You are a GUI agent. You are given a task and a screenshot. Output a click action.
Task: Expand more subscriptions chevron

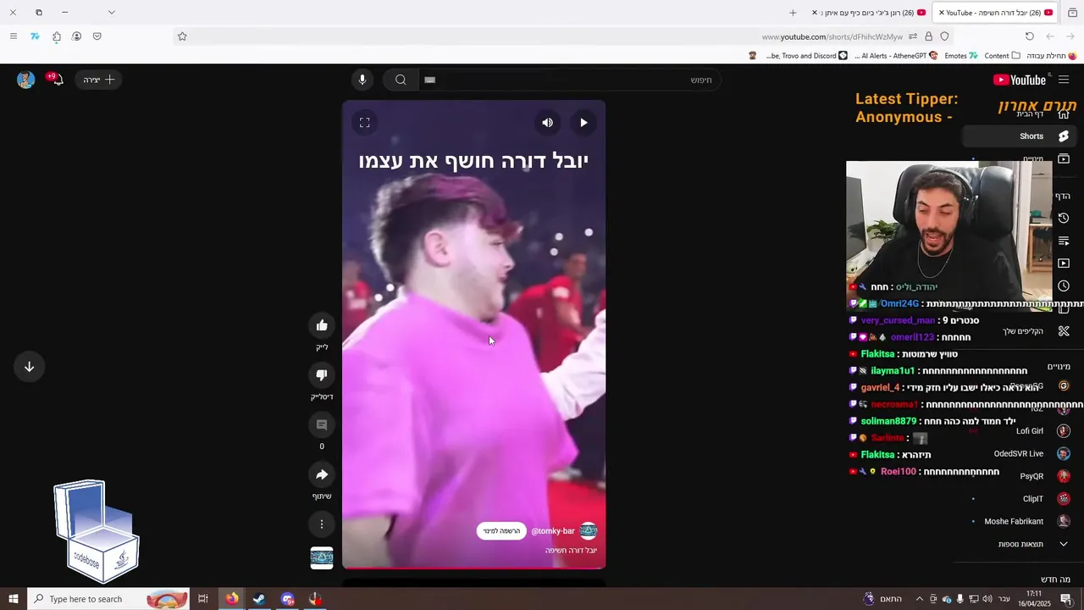1064,544
